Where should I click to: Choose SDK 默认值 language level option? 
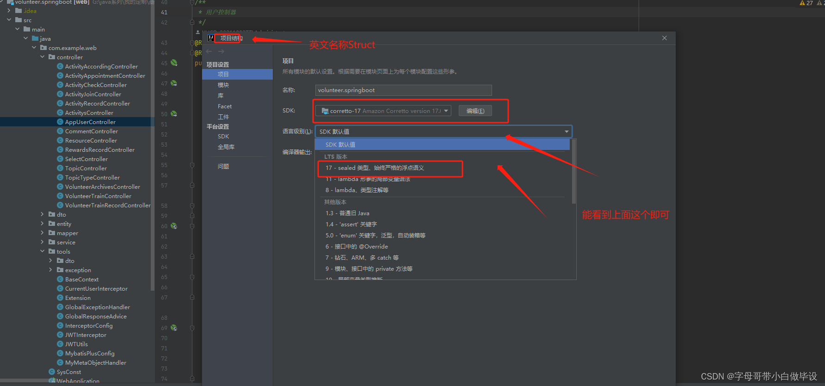click(443, 145)
